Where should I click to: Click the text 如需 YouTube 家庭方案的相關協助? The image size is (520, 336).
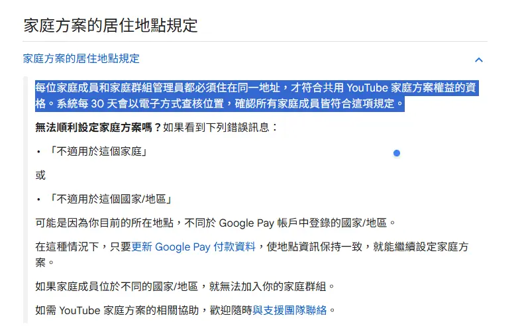(117, 310)
